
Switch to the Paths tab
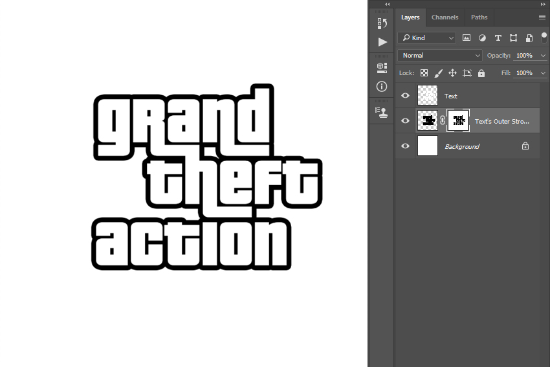click(x=479, y=17)
